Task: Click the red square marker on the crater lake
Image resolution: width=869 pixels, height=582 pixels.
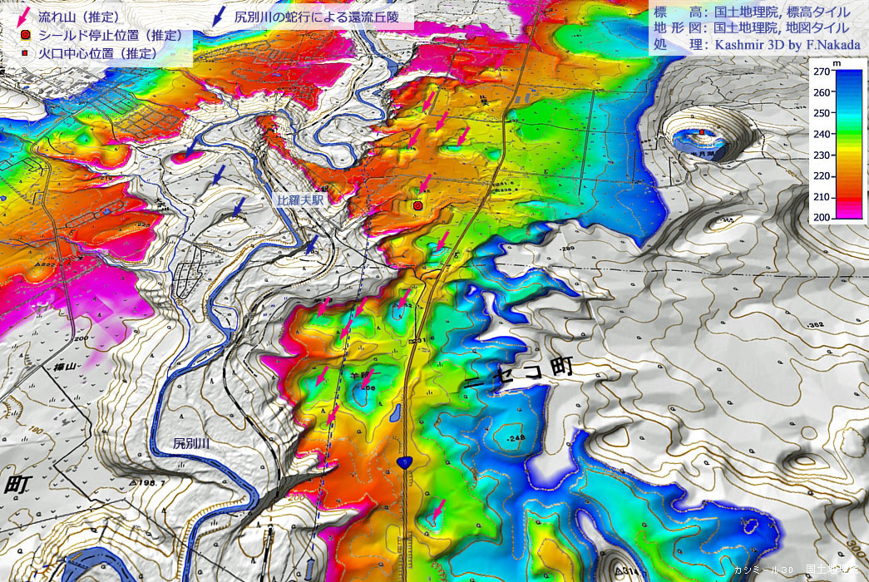Action: click(x=703, y=132)
